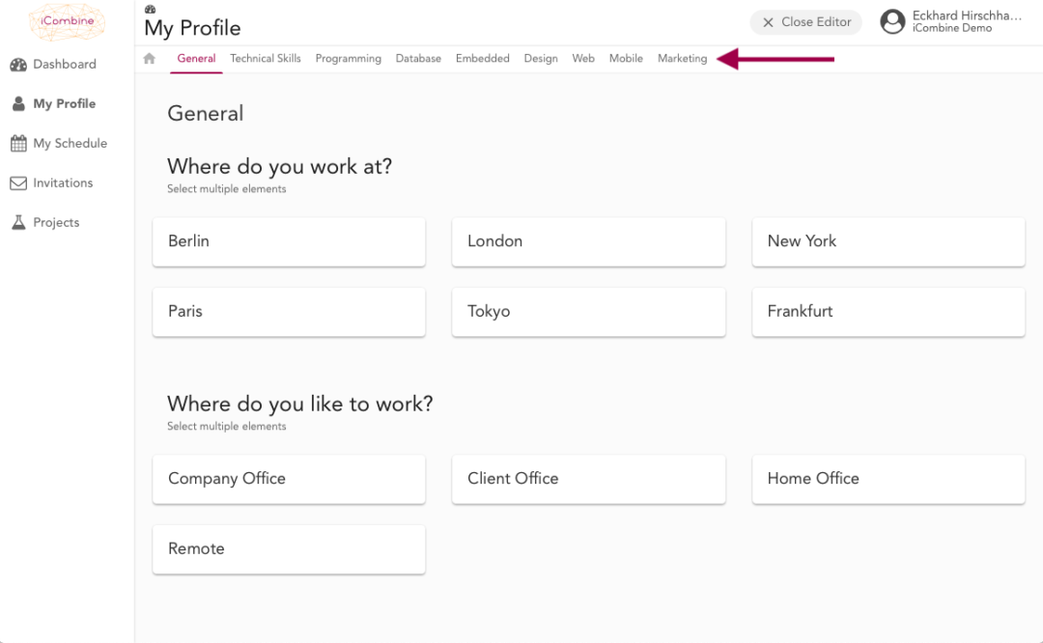Switch to the Database tab
Screen dimensions: 1043x643
(x=418, y=58)
